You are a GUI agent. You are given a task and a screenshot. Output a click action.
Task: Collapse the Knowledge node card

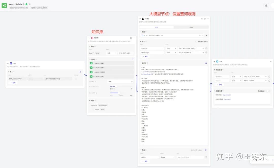(x=89, y=38)
